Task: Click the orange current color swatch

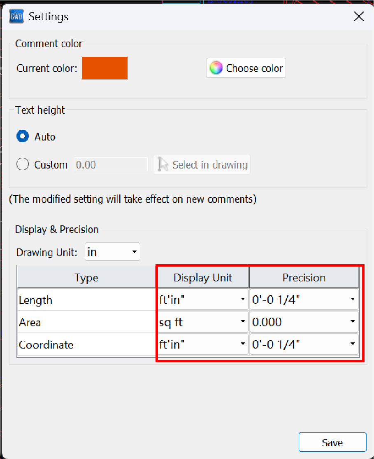Action: click(x=105, y=68)
